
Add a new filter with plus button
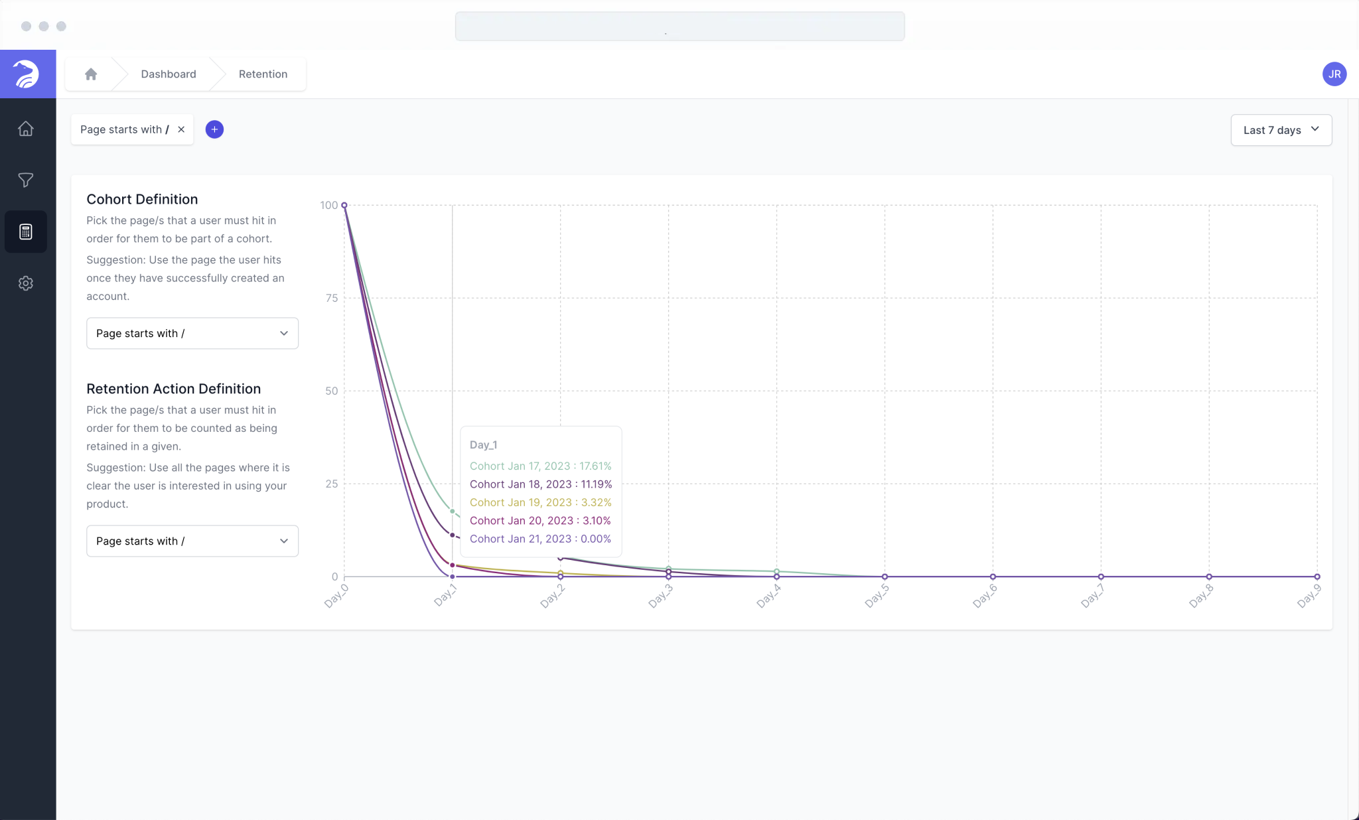[x=214, y=129]
